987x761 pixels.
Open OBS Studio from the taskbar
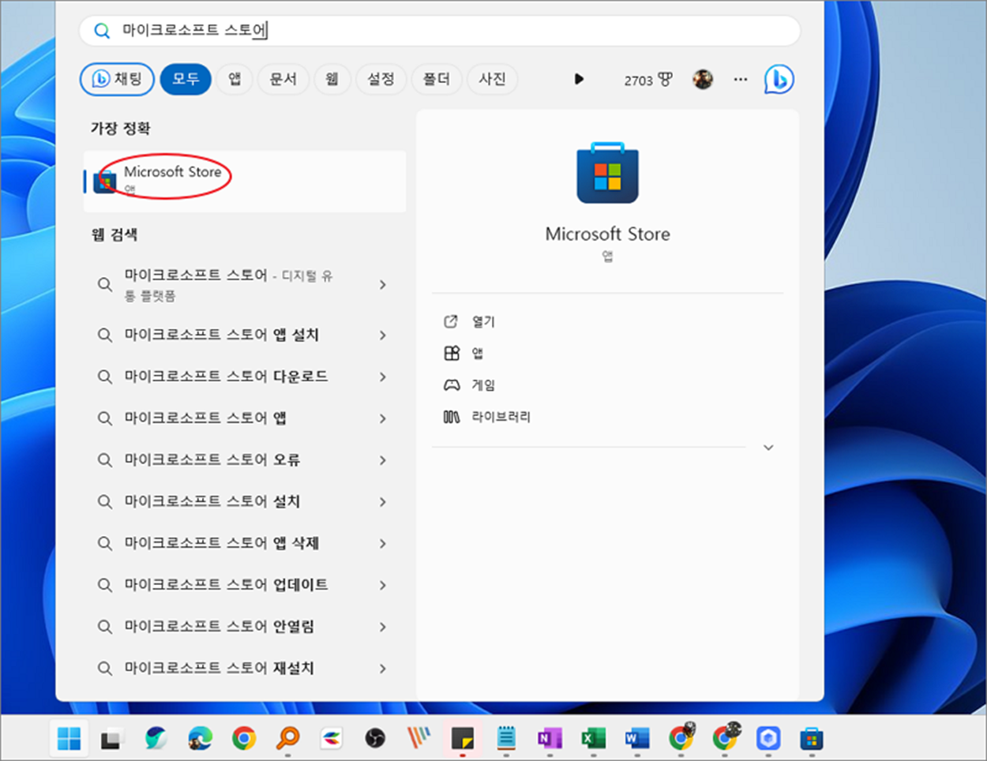coord(375,739)
